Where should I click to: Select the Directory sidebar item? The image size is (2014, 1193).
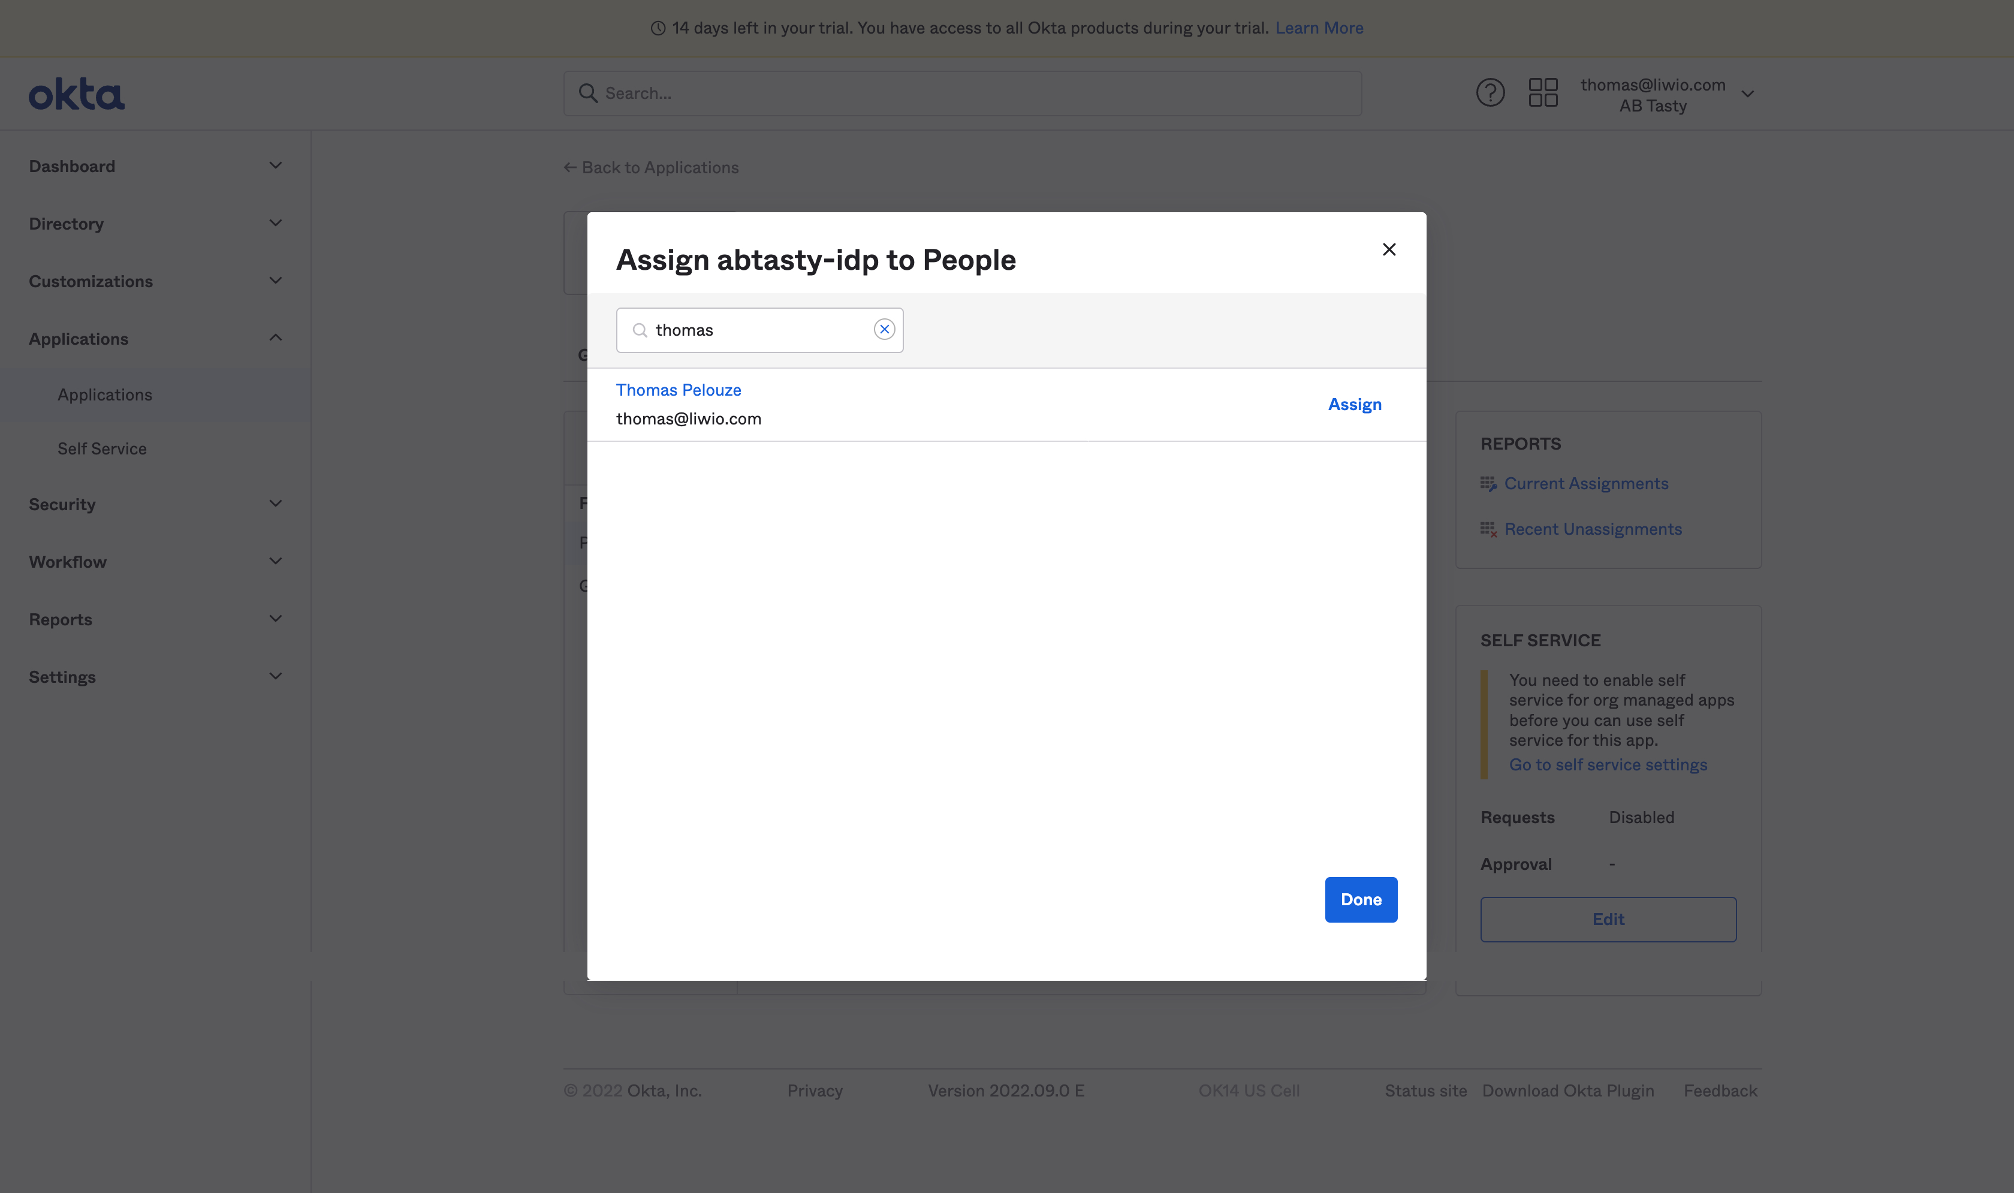(x=156, y=224)
